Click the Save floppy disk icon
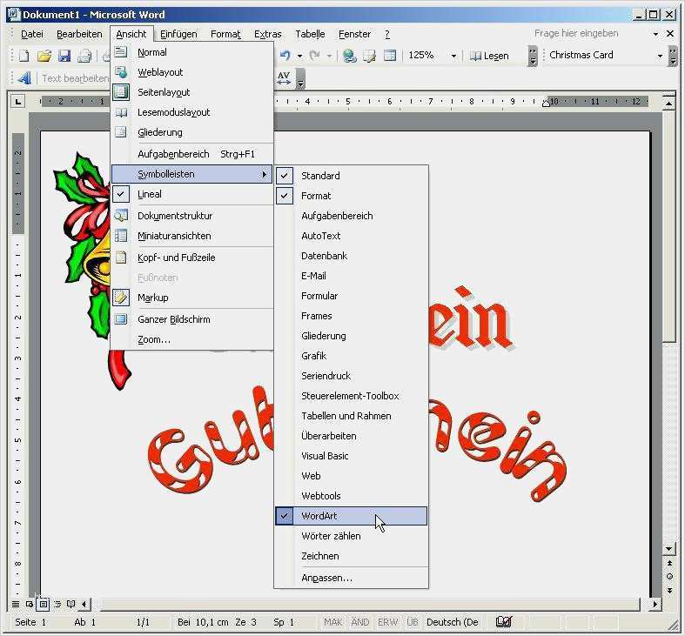685x636 pixels. tap(64, 56)
